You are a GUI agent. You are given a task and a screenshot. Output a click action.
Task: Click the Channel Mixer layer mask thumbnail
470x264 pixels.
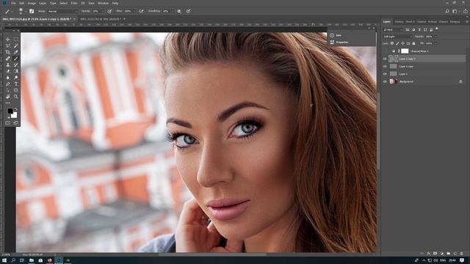tap(405, 51)
